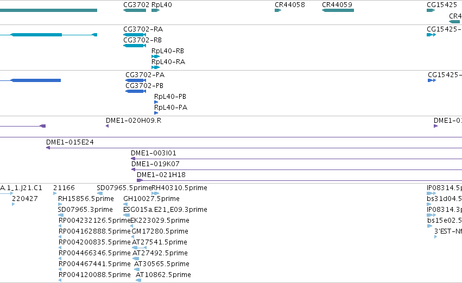The width and height of the screenshot is (462, 283).
Task: Select the SD07965.5prime EST
Action: [x=99, y=194]
